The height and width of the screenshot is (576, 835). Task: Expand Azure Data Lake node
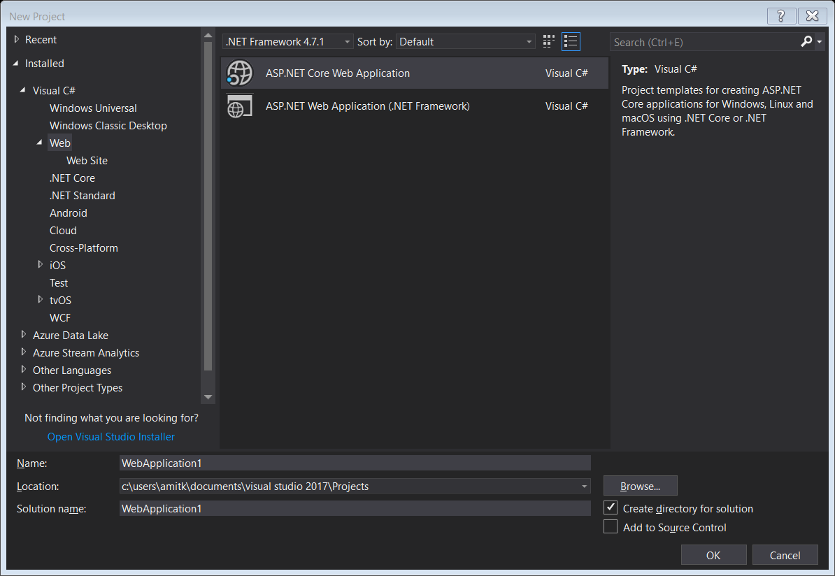click(24, 334)
